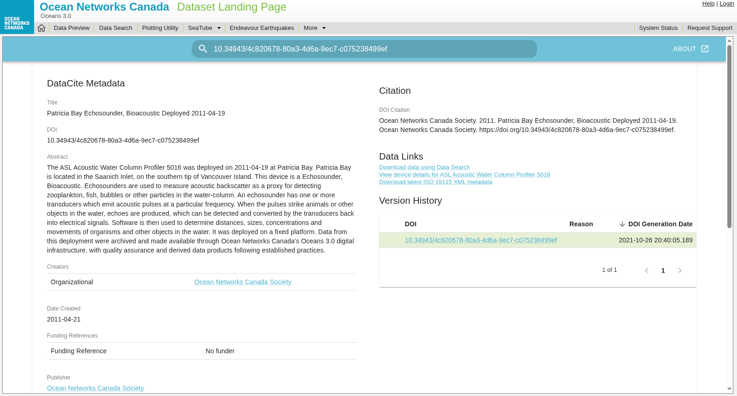View device details for ASL Profiler 5016
The image size is (737, 396).
point(464,175)
